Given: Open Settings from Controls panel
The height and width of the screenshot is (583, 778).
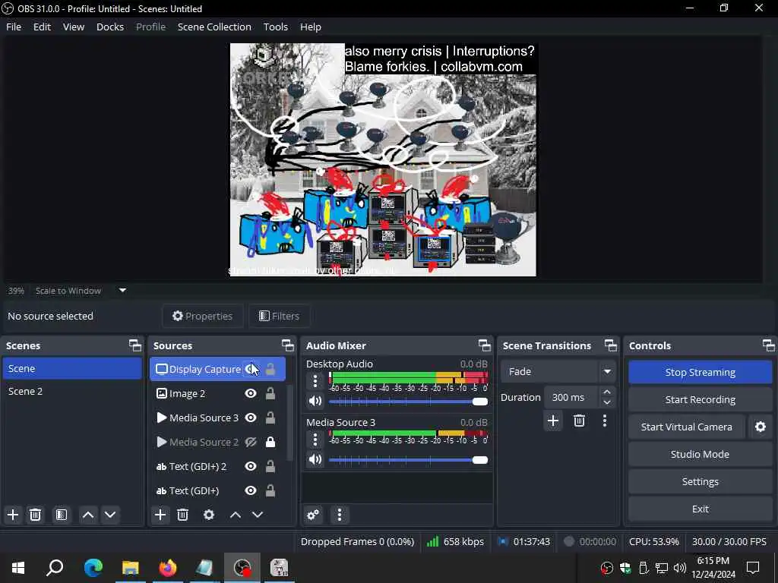Looking at the screenshot, I should click(700, 481).
